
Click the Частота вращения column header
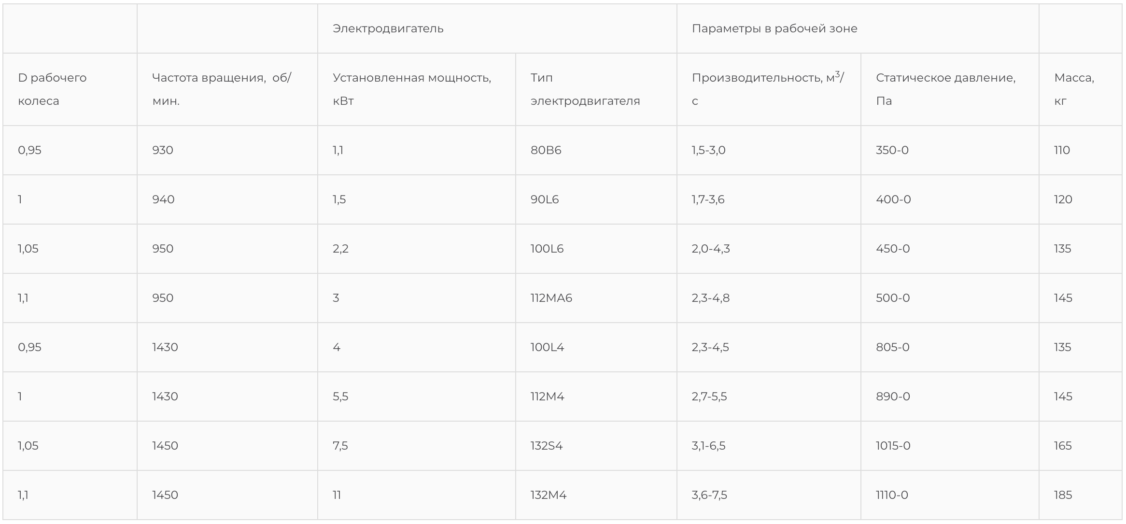(221, 89)
